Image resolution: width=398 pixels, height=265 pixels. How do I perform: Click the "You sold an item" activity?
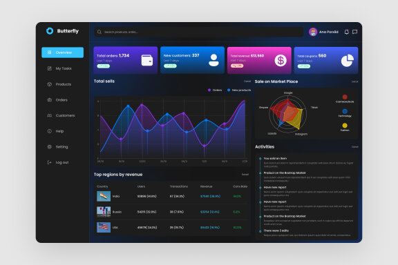click(275, 159)
